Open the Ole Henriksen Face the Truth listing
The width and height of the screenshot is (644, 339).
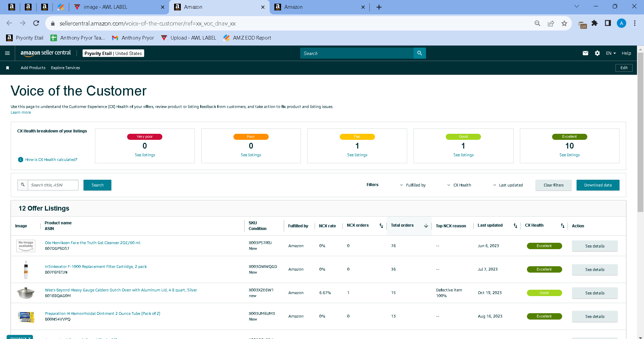point(93,243)
